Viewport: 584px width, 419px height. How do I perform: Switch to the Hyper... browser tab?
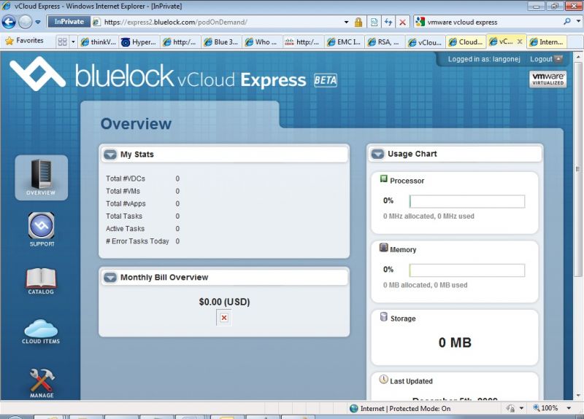(x=139, y=42)
